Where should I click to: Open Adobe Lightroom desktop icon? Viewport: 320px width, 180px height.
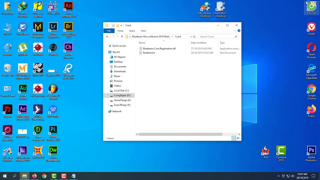click(x=53, y=30)
